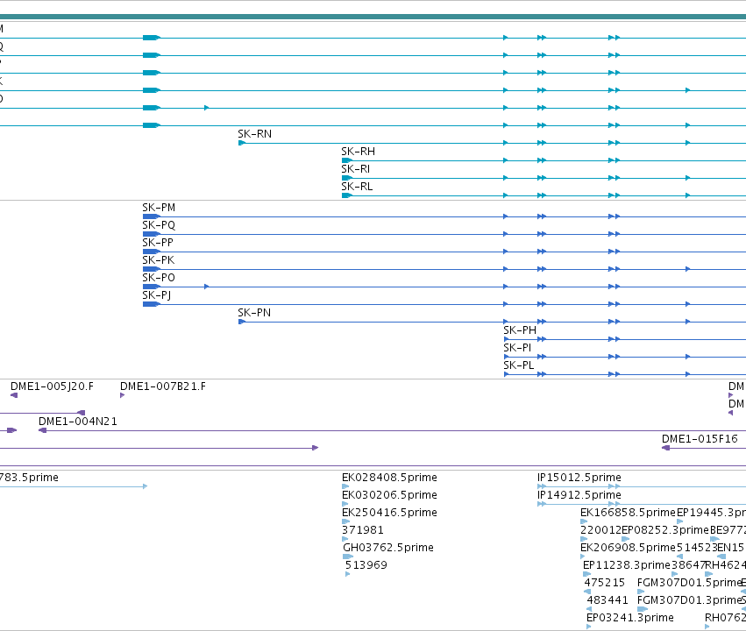The image size is (746, 631).
Task: Click the DME1-004N21 feature label
Action: coord(77,422)
